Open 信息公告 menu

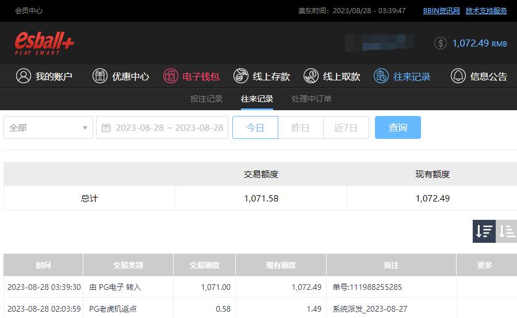478,76
